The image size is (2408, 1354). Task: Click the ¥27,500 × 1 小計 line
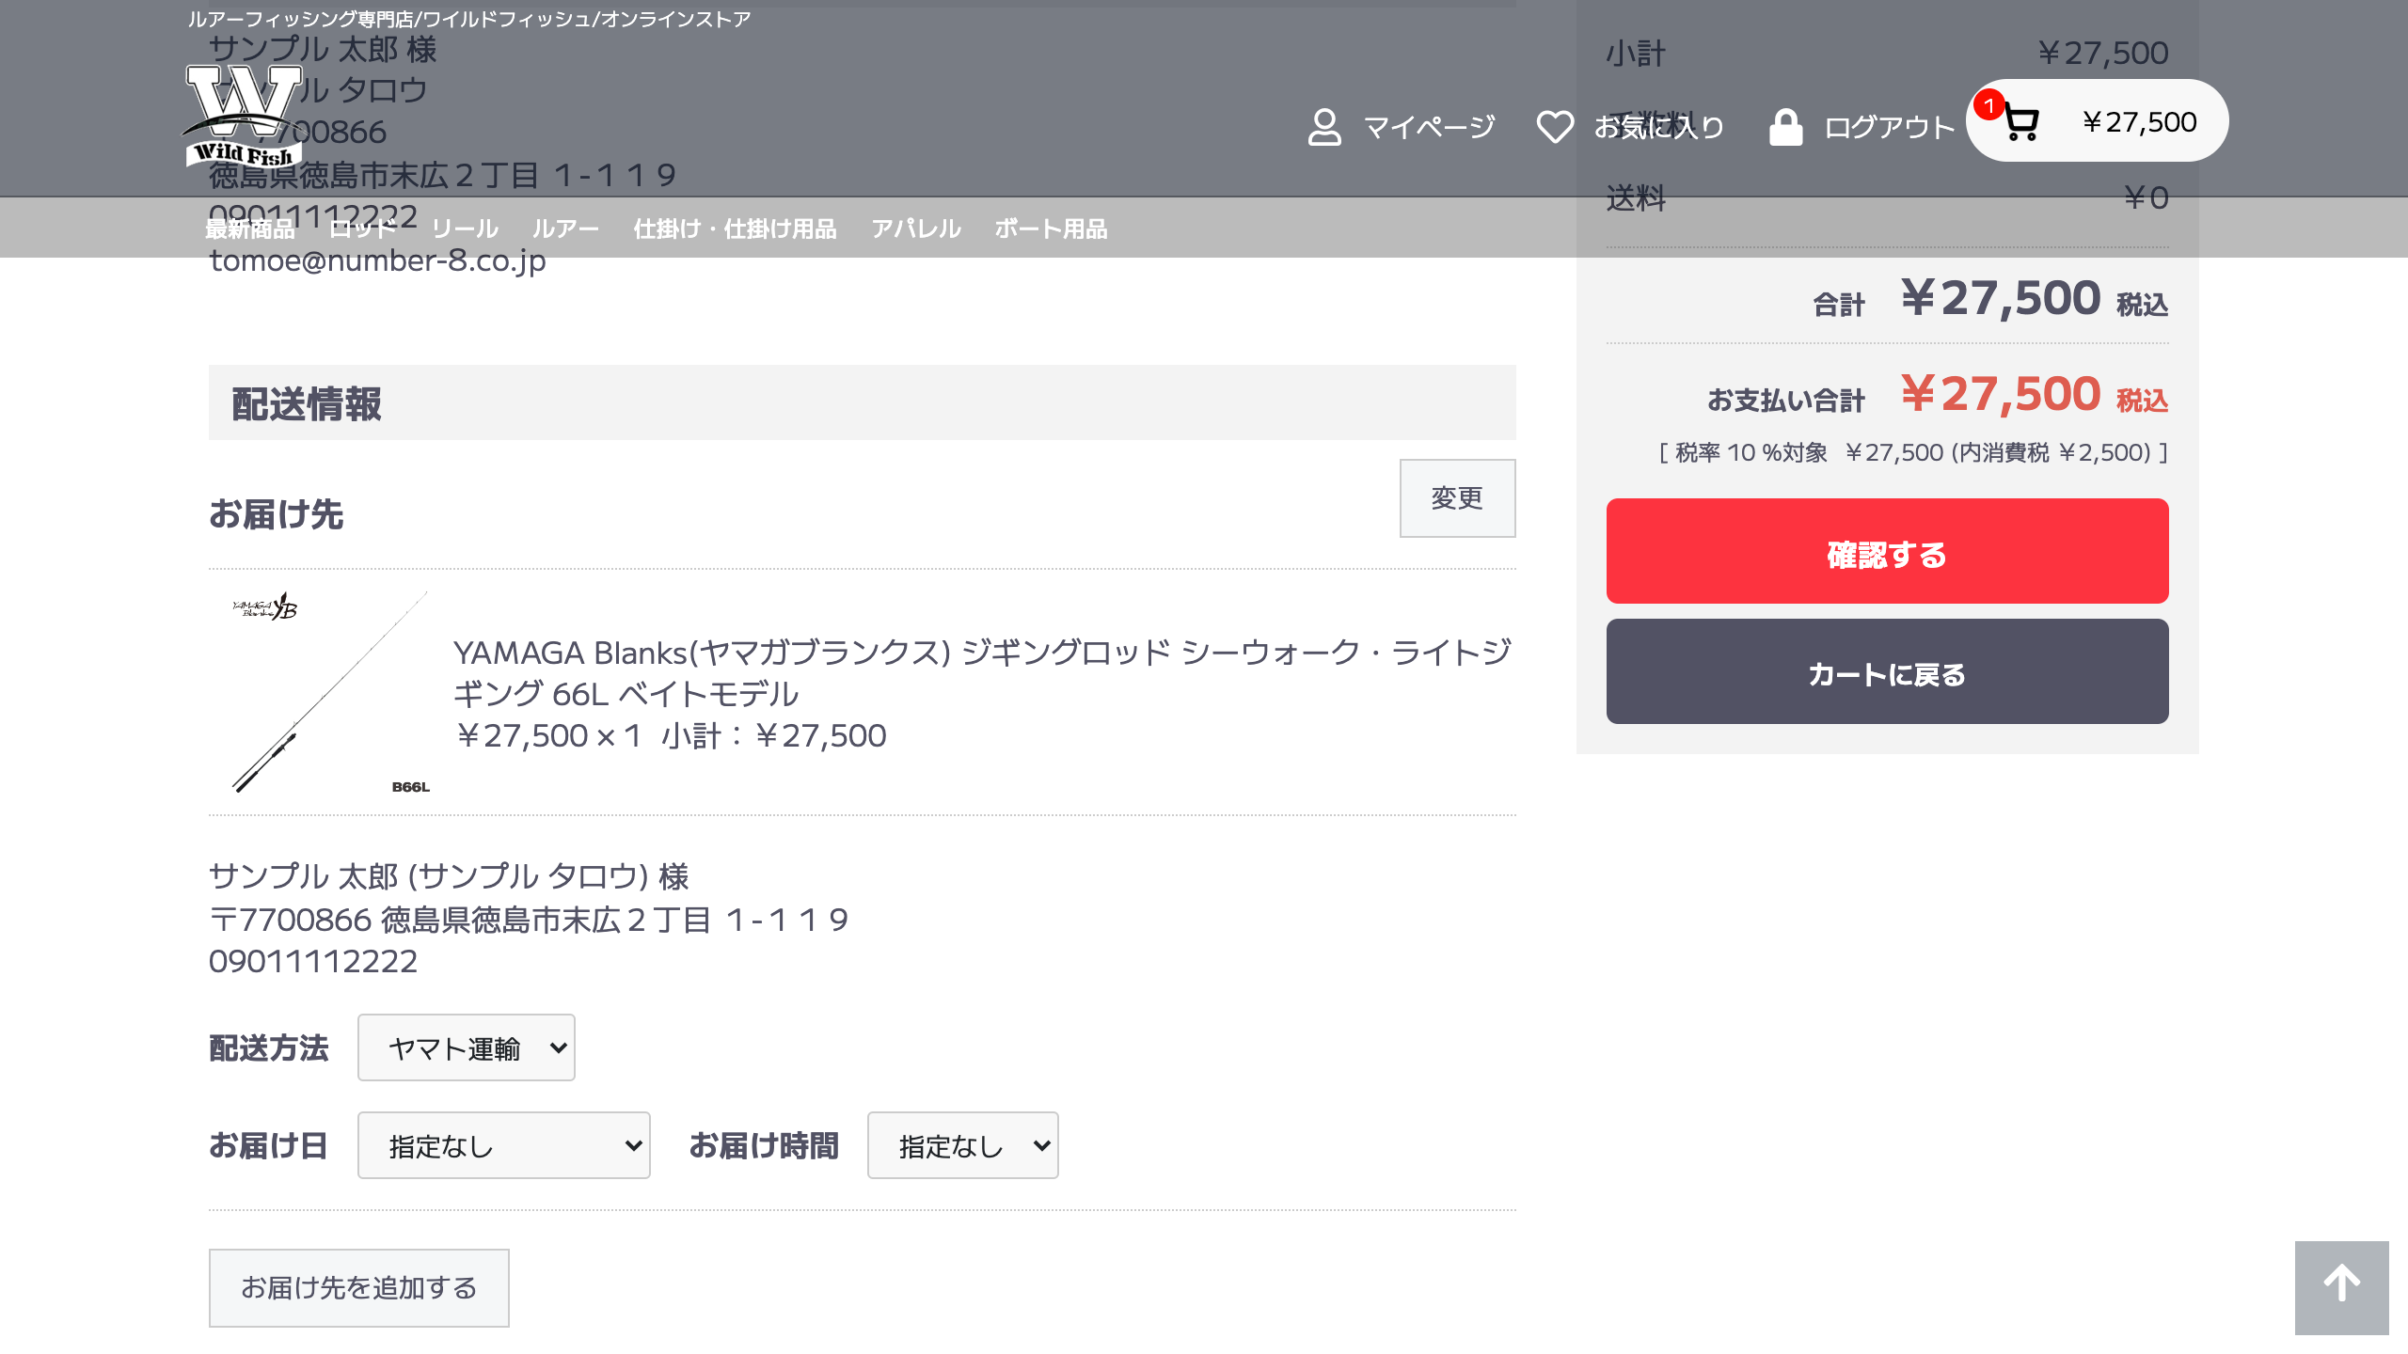[x=670, y=735]
